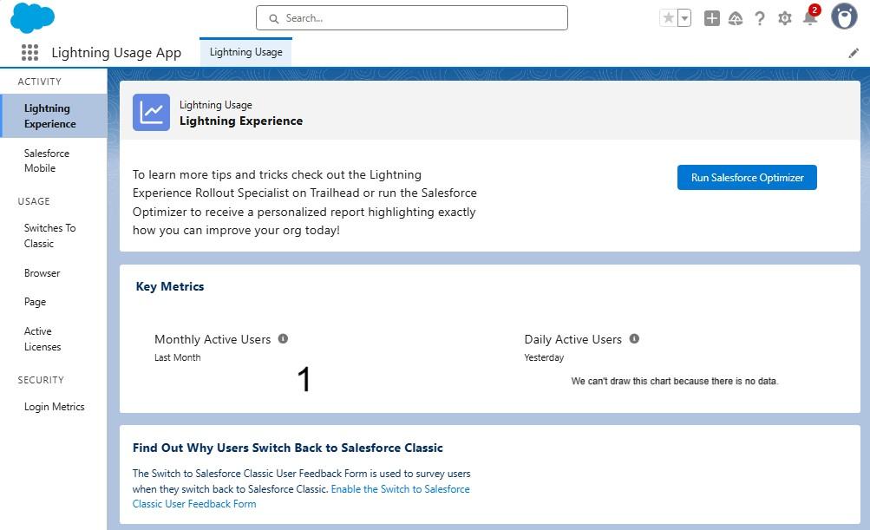Click the Trailhead guidance icon
This screenshot has width=870, height=530.
(736, 18)
